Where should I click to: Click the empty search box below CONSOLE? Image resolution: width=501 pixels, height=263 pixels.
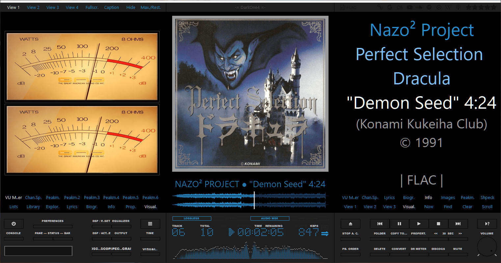(x=38, y=251)
